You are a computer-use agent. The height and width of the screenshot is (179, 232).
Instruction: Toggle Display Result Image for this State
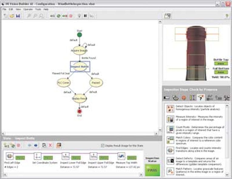[102, 146]
